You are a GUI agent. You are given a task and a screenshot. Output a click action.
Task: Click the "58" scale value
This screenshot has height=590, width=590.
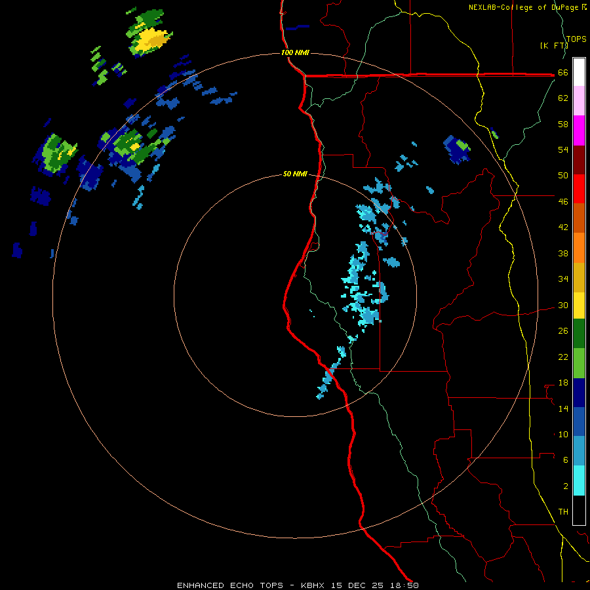tap(563, 124)
